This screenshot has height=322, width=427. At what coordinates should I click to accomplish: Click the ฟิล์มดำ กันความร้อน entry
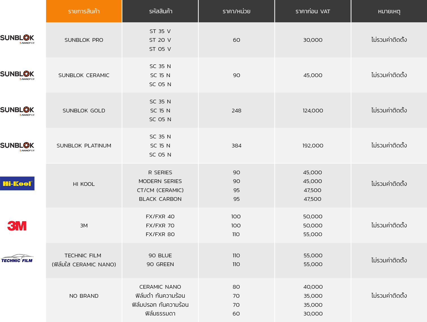pos(160,296)
